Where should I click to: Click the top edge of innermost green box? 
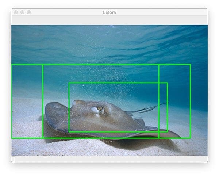(117, 83)
